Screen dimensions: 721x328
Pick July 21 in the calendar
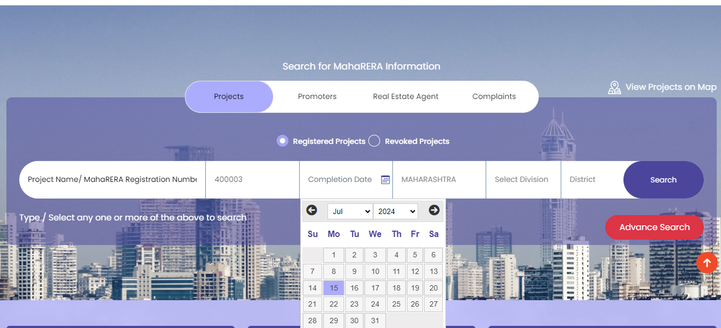(x=313, y=304)
